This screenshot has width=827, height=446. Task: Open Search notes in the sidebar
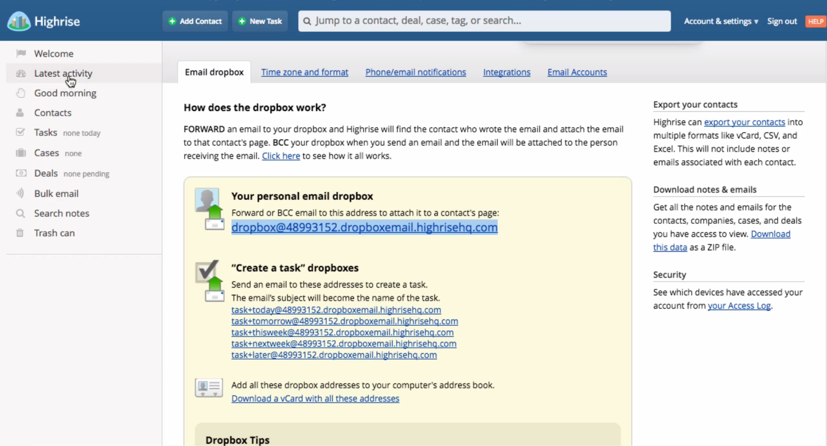(x=62, y=213)
